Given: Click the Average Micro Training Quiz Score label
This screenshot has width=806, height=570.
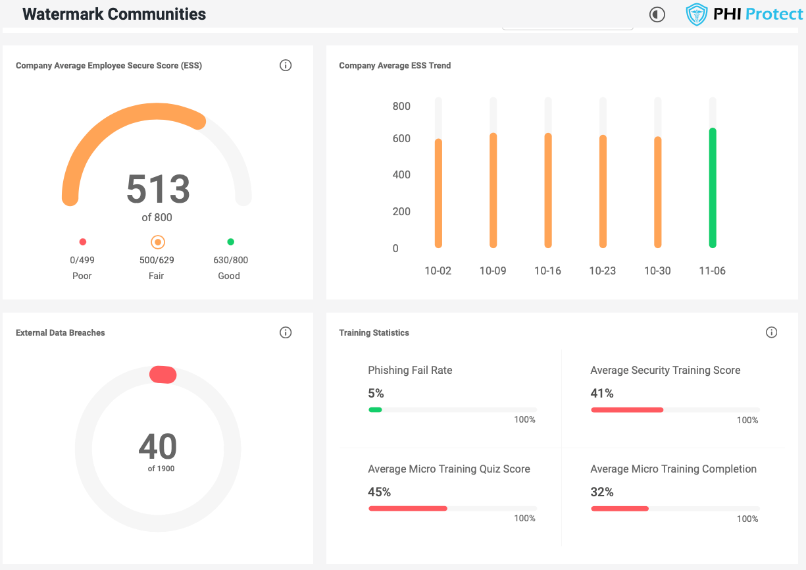Looking at the screenshot, I should 449,469.
